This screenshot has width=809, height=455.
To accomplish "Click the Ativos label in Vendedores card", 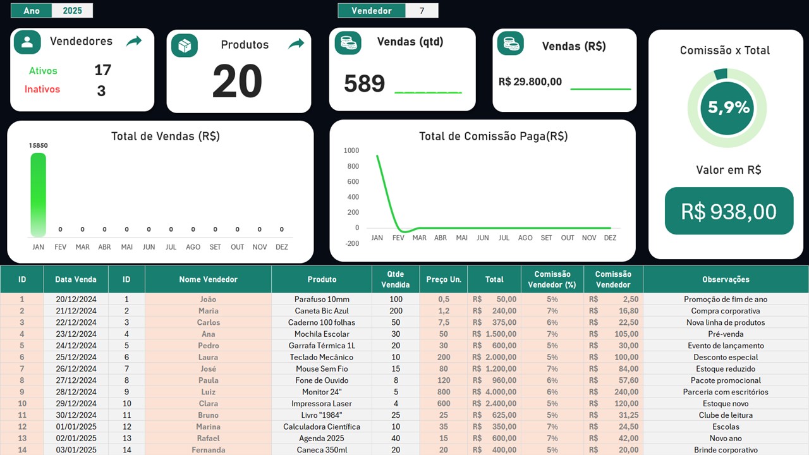I will 43,71.
